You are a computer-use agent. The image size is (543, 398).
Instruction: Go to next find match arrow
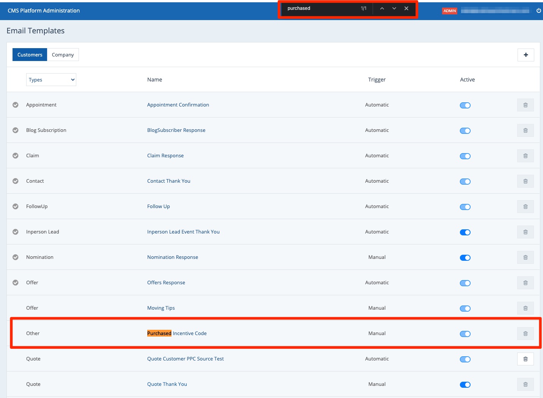[394, 8]
